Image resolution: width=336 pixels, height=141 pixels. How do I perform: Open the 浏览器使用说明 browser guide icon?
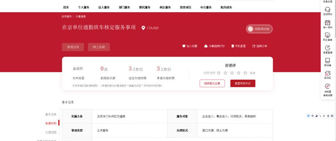coord(328,86)
